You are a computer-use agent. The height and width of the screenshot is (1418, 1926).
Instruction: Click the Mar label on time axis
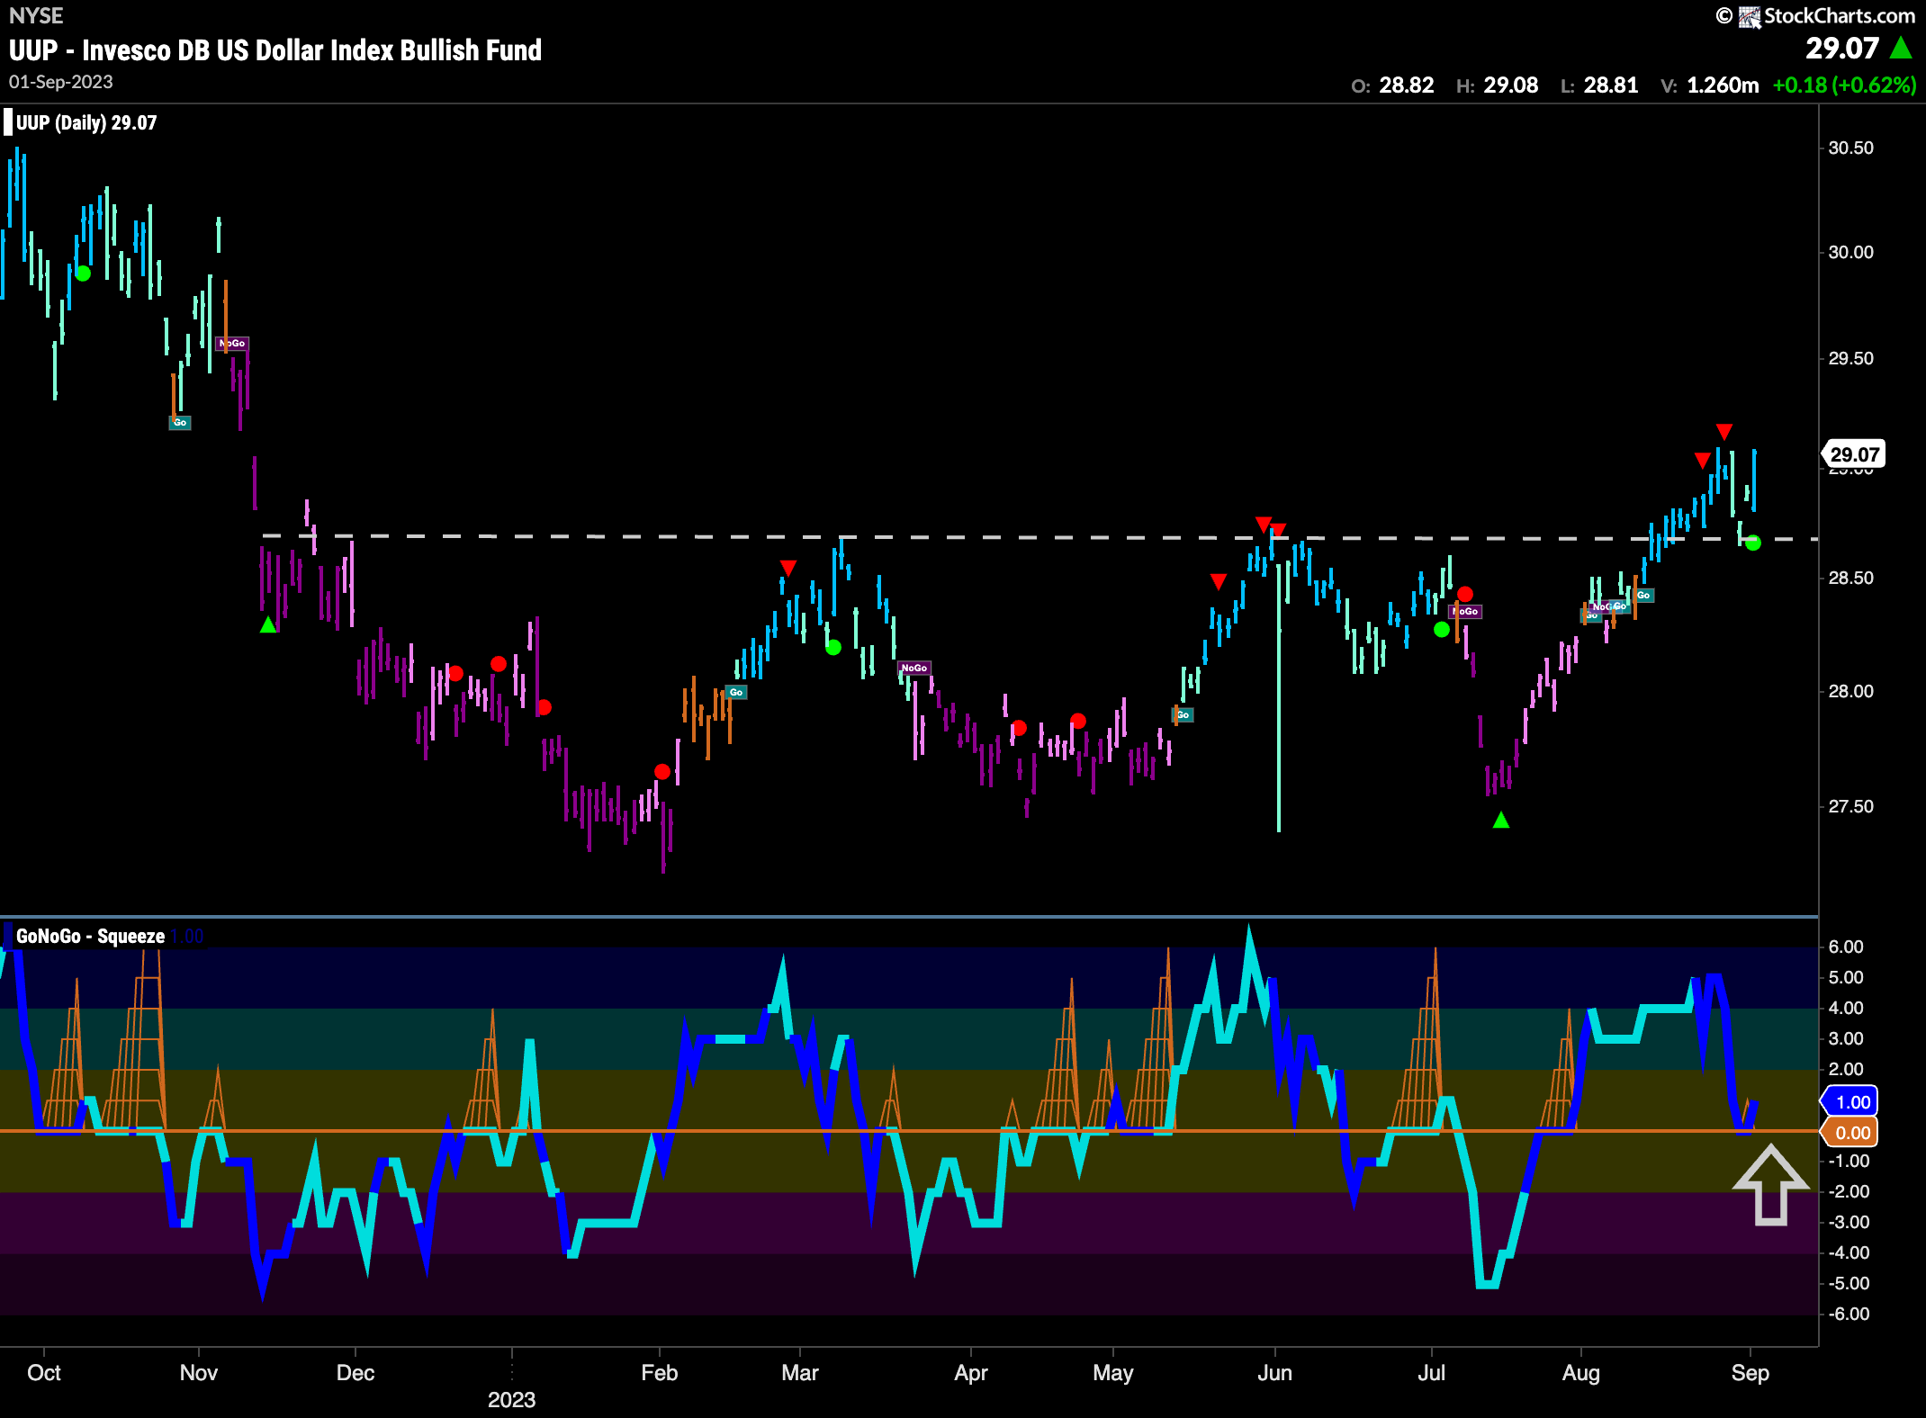tap(800, 1372)
